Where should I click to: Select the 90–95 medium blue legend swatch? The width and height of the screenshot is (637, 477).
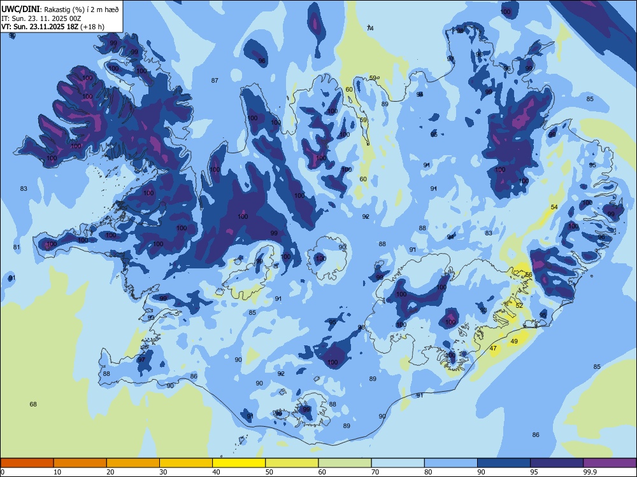point(504,463)
